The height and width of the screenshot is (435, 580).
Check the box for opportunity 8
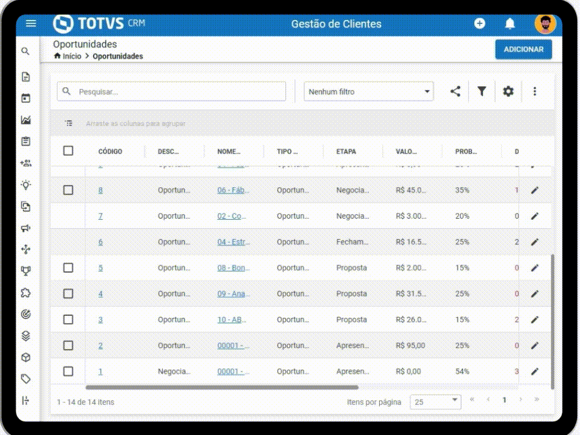tap(68, 190)
